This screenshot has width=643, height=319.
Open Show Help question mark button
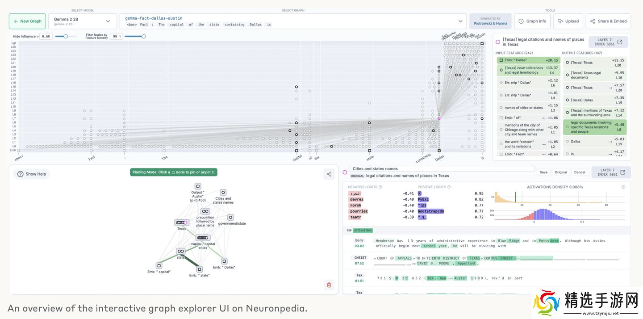pyautogui.click(x=32, y=174)
